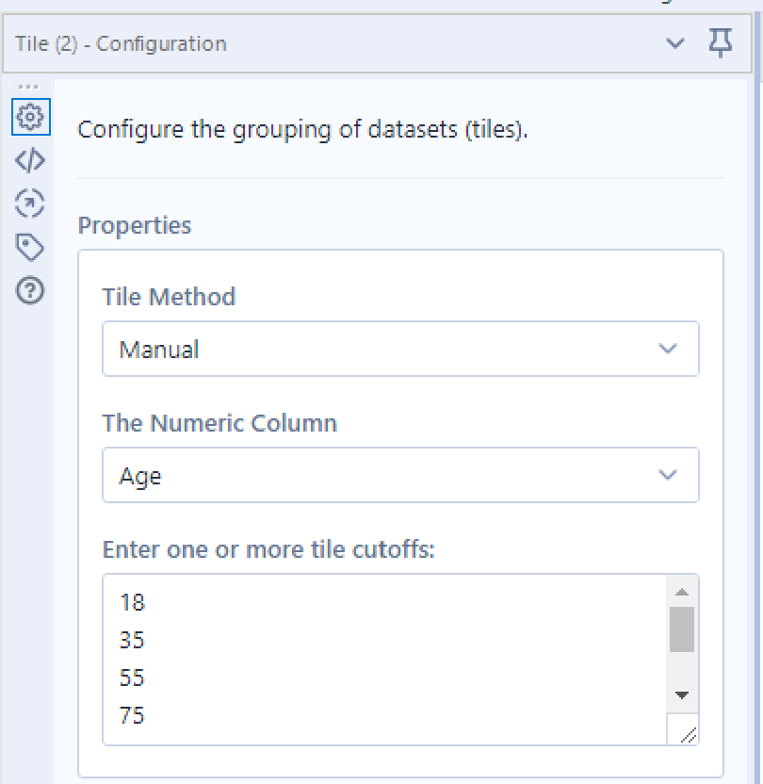Screen dimensions: 763x784
Task: Switch to the annotation tab of the panel
Action: 31,247
